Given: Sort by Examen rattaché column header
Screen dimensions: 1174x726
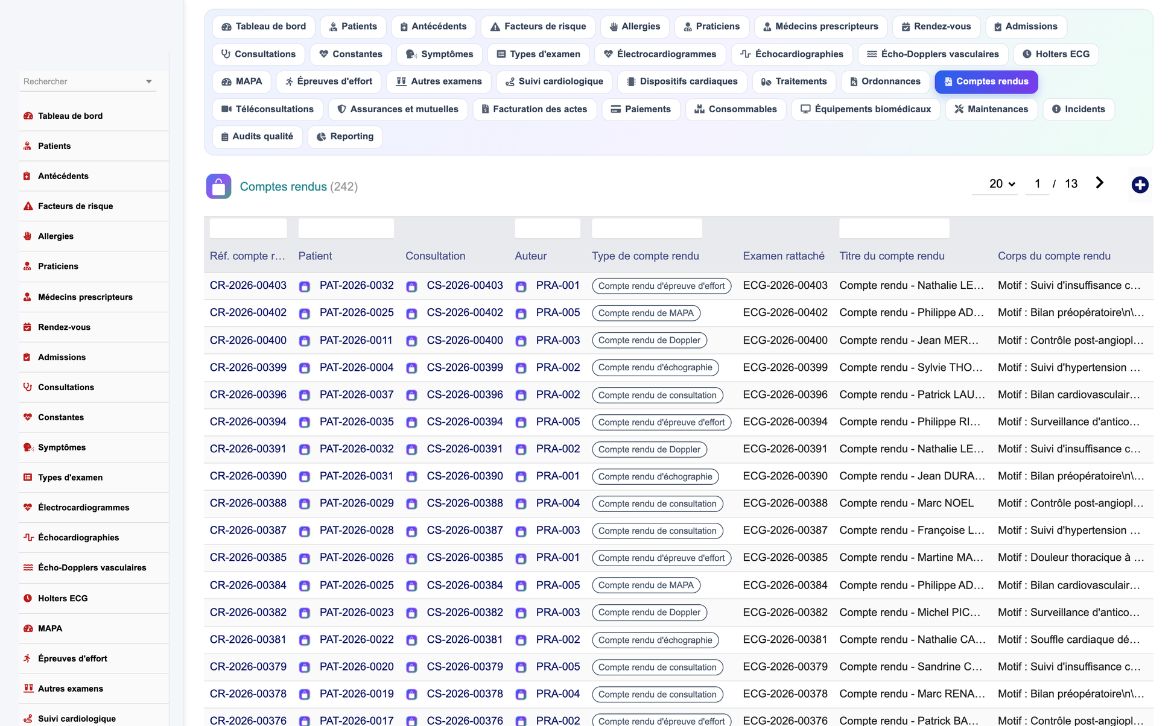Looking at the screenshot, I should 783,256.
